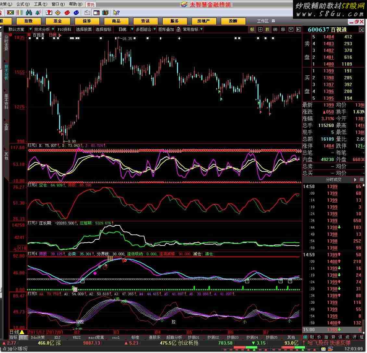Click the 商品 yellow category button
Image resolution: width=367 pixels, height=353 pixels.
[x=116, y=21]
